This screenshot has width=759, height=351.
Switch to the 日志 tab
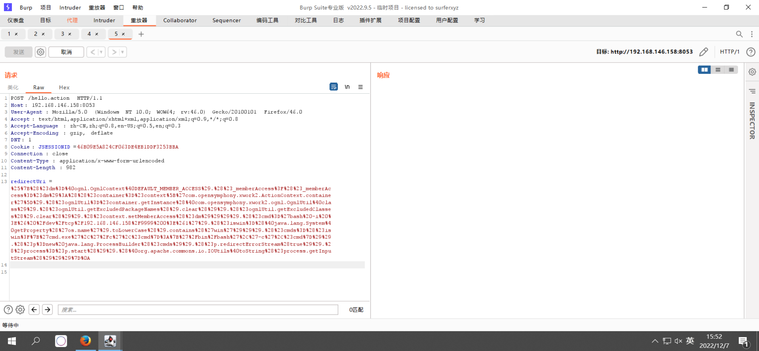pyautogui.click(x=338, y=20)
